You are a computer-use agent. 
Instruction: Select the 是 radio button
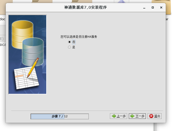coord(69,47)
